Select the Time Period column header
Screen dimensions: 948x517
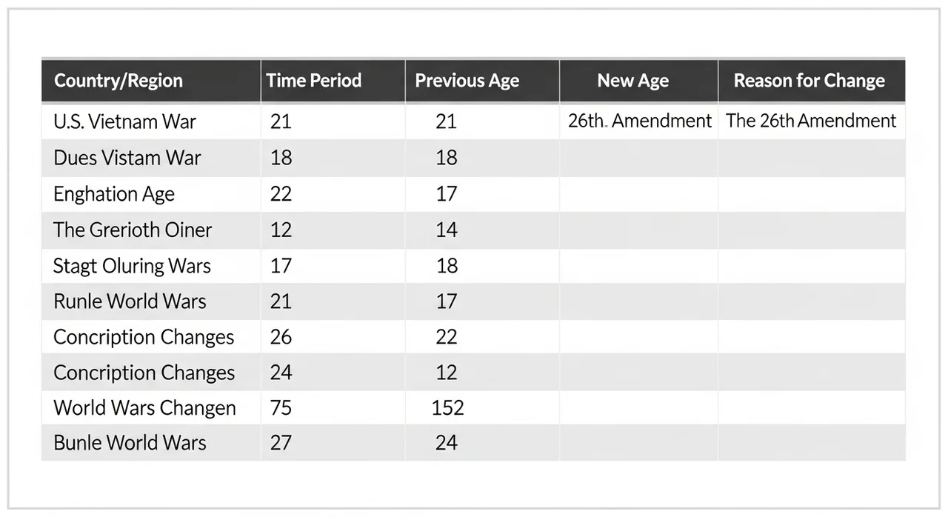coord(314,81)
